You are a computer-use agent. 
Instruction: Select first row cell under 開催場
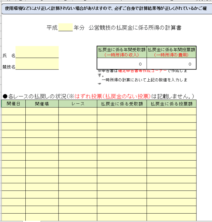click(42, 111)
